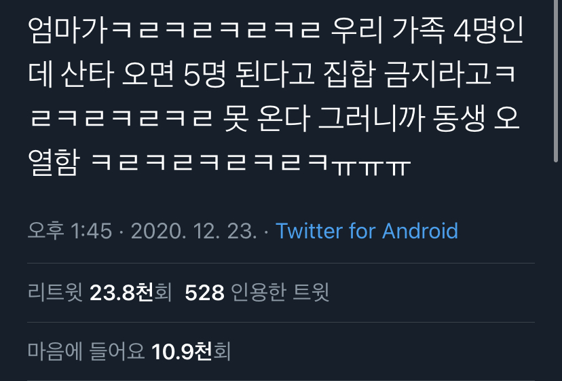Click the 마음에 들어요 label
Image resolution: width=562 pixels, height=381 pixels.
click(x=86, y=351)
